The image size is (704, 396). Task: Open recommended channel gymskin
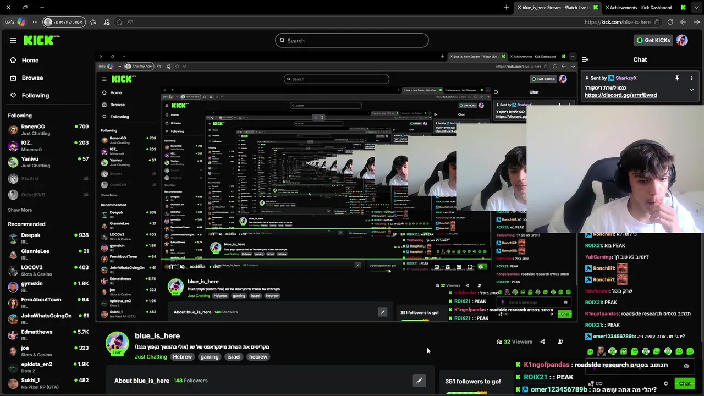coord(48,287)
